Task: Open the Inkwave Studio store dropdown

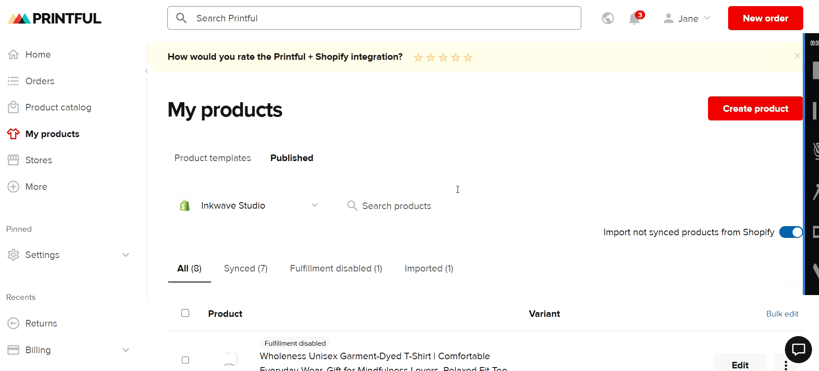Action: [x=249, y=206]
